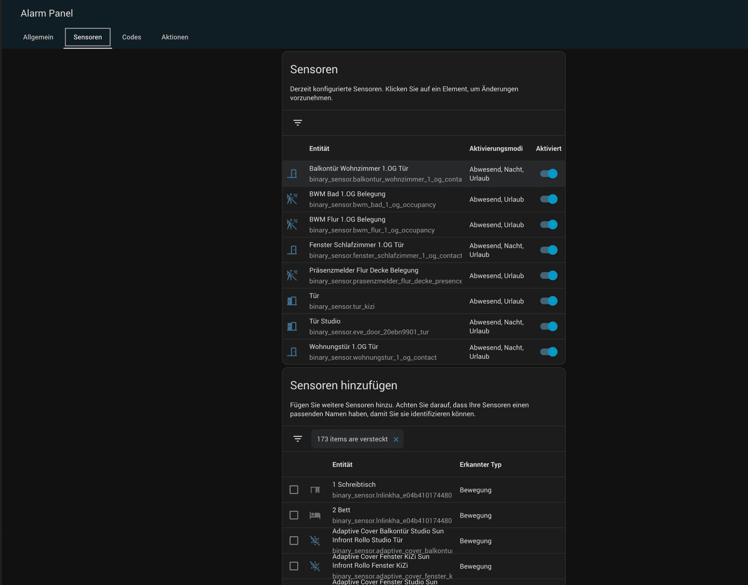Click motion icon of BWM Bad 1.OG
The image size is (748, 585).
tap(292, 199)
